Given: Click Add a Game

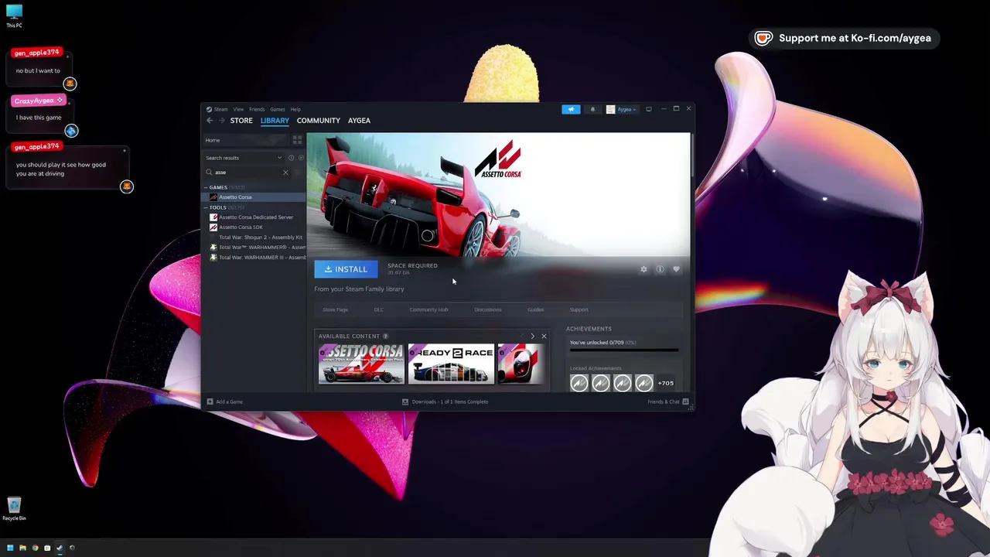Looking at the screenshot, I should 225,402.
